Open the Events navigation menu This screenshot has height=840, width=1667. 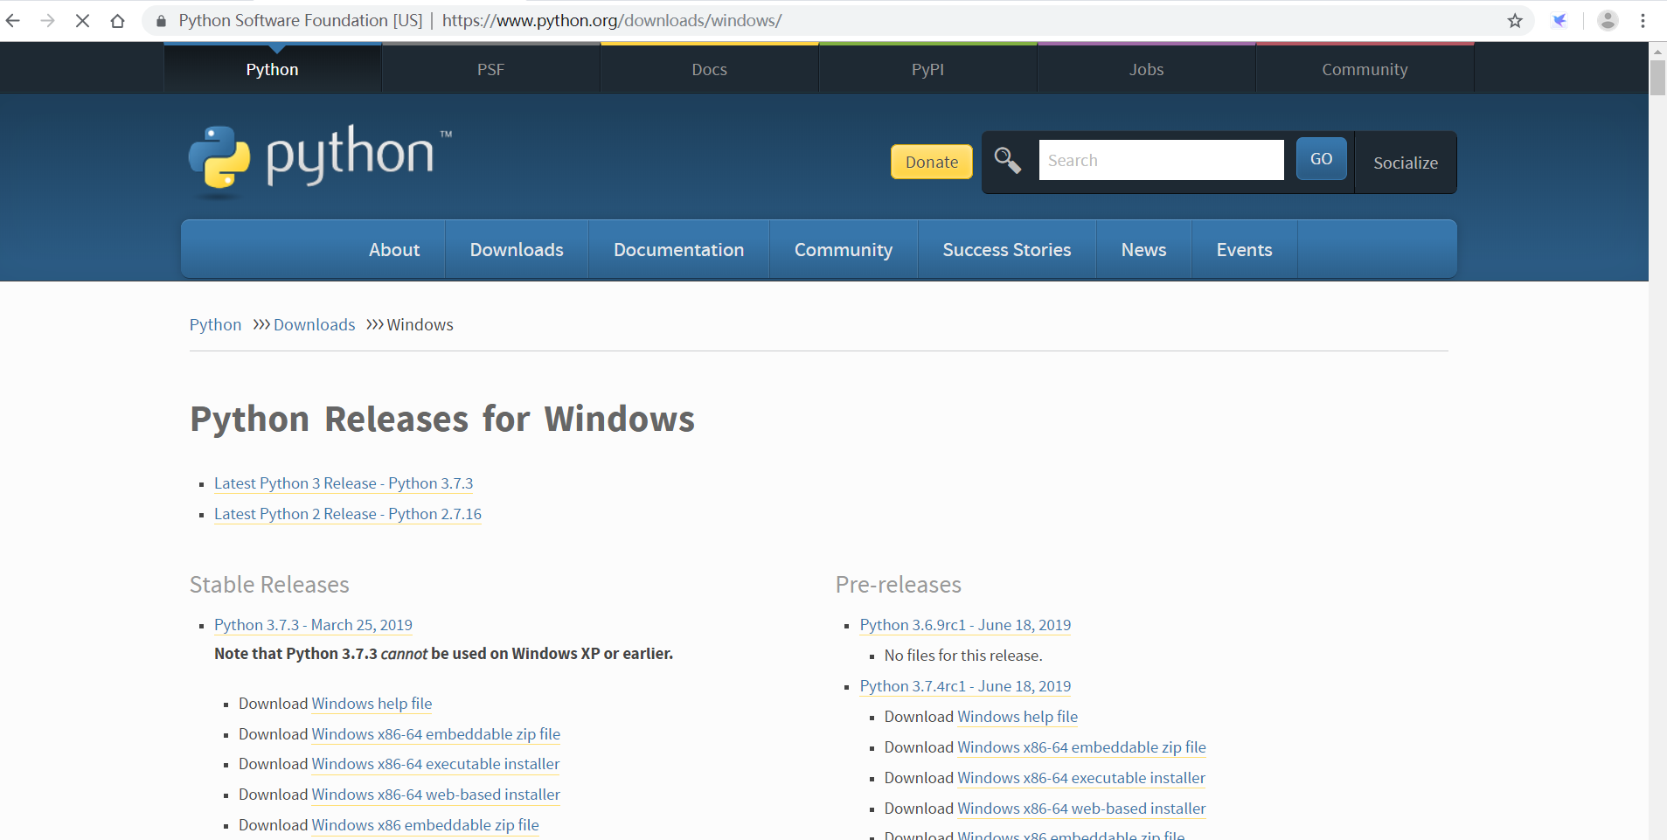[x=1244, y=250]
